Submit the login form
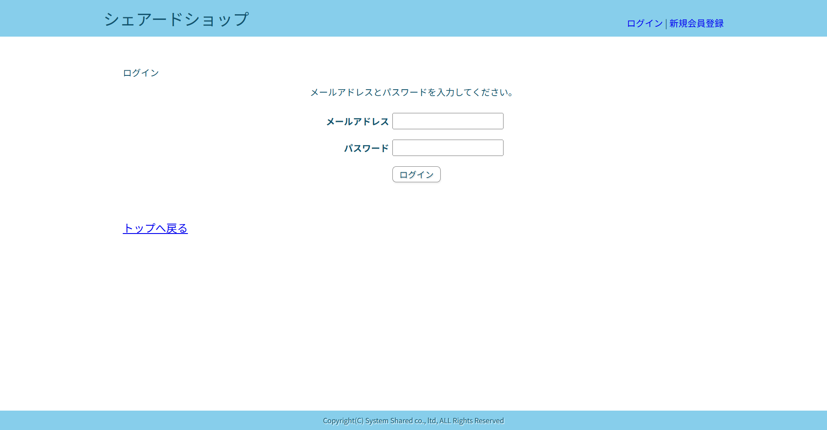The width and height of the screenshot is (827, 430). click(x=416, y=174)
